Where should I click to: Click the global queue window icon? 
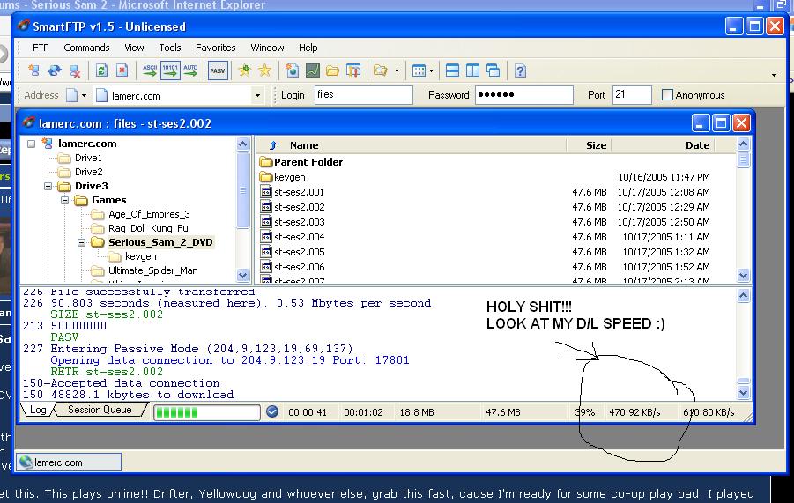click(353, 70)
